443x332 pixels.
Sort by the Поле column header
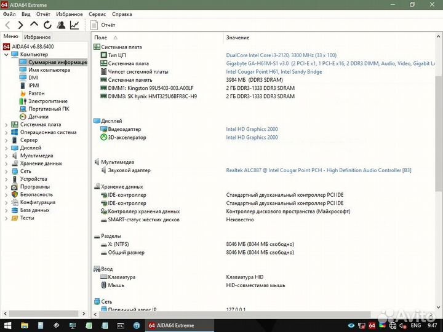point(101,38)
